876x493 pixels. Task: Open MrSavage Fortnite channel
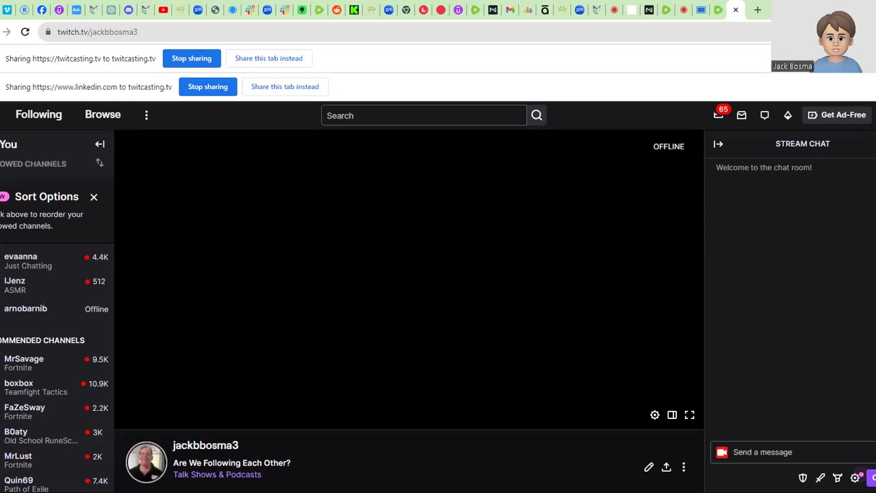[x=56, y=363]
